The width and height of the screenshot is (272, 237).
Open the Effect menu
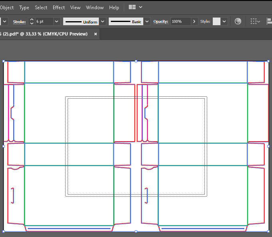coord(59,7)
